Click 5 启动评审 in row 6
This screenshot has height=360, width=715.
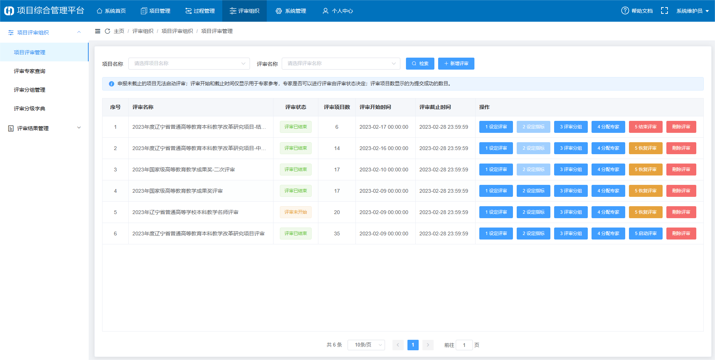point(645,234)
